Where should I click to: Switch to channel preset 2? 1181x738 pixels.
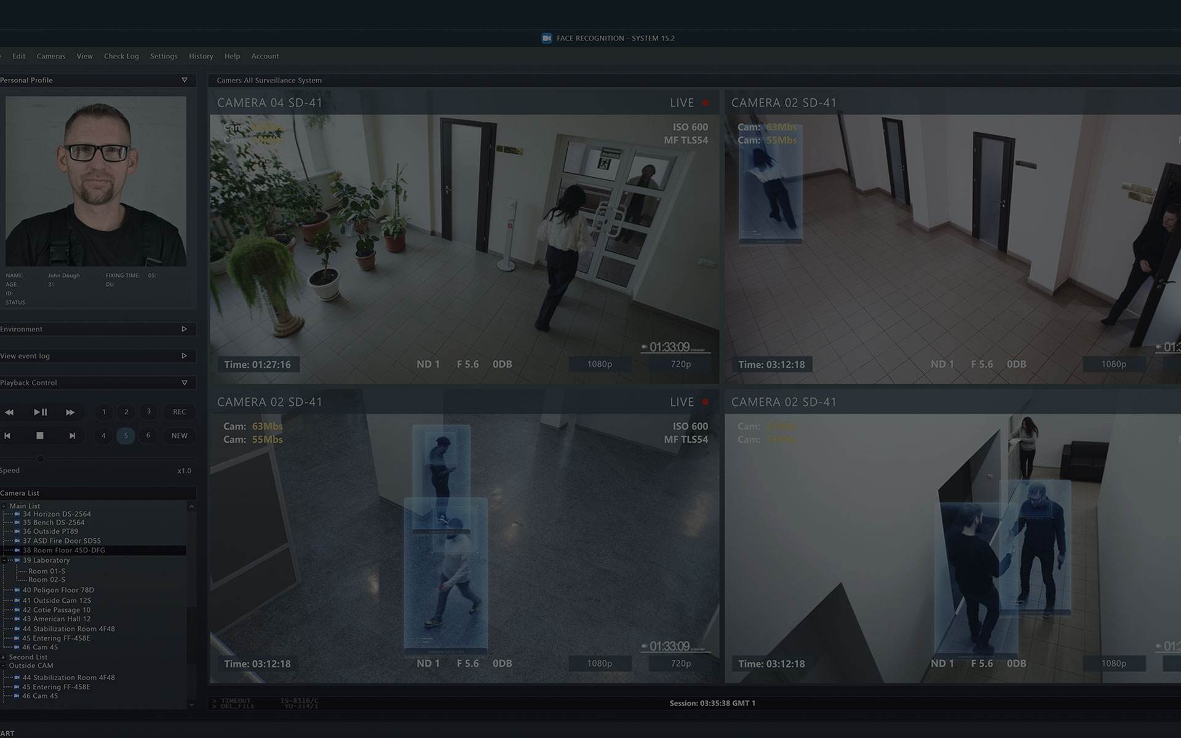(126, 412)
